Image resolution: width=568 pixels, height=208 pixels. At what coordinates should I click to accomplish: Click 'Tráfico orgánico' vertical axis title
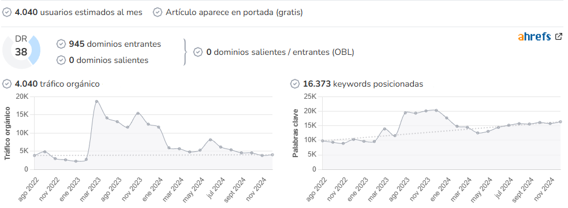[x=7, y=133]
